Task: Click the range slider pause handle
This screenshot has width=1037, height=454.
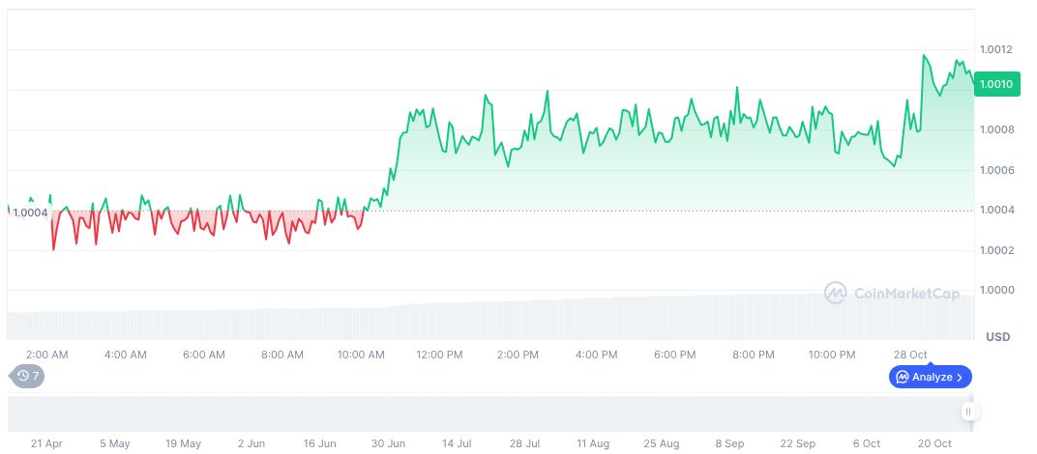Action: pos(967,412)
